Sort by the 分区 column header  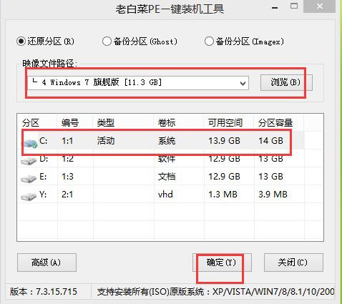point(31,123)
